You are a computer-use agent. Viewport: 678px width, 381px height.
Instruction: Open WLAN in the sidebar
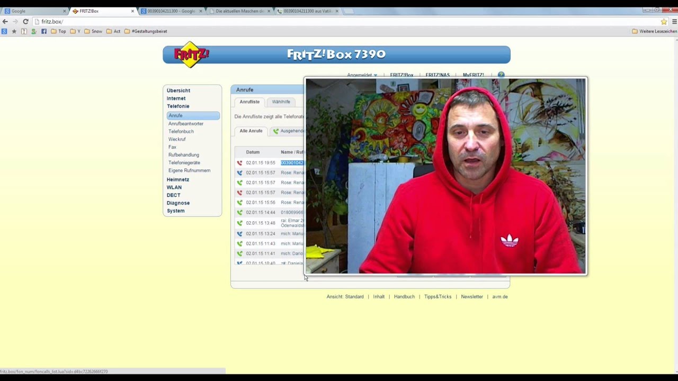(x=174, y=187)
